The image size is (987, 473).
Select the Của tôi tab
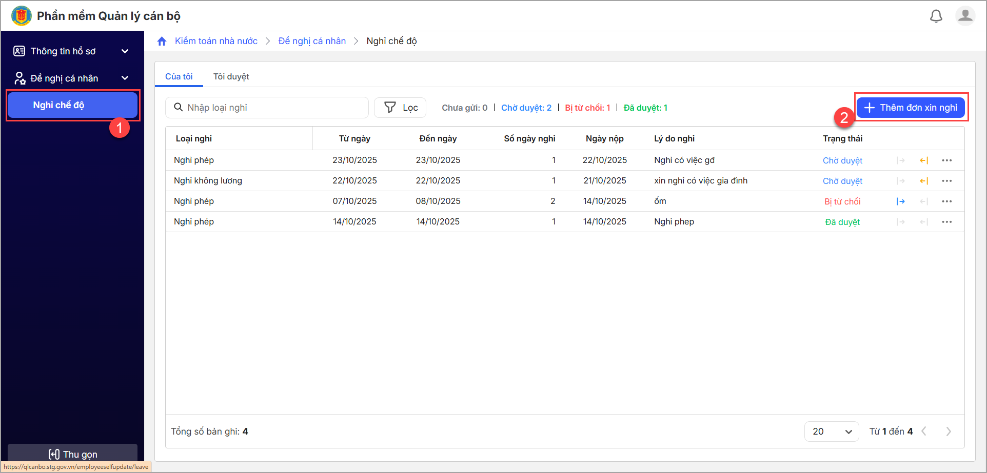tap(179, 77)
